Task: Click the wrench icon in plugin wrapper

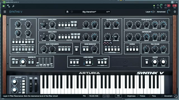Action: pos(13,6)
